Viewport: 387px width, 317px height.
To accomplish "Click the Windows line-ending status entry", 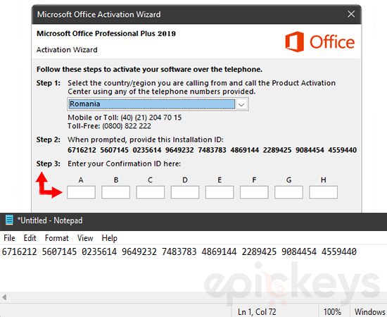I will 369,312.
